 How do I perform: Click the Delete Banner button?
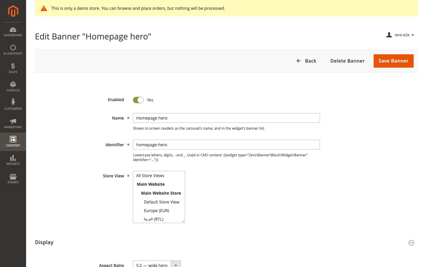(x=348, y=61)
